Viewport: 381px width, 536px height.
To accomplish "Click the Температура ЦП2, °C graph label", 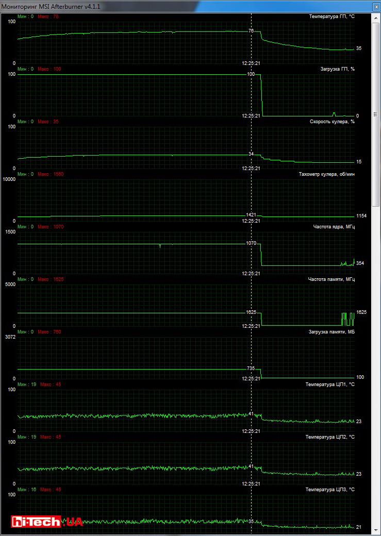I will (330, 437).
